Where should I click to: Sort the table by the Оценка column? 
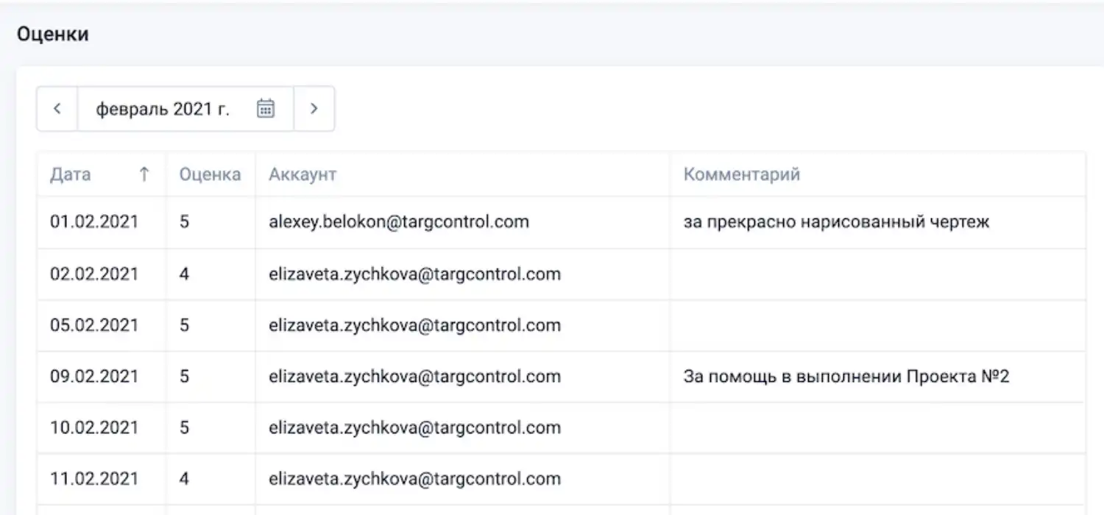click(210, 174)
